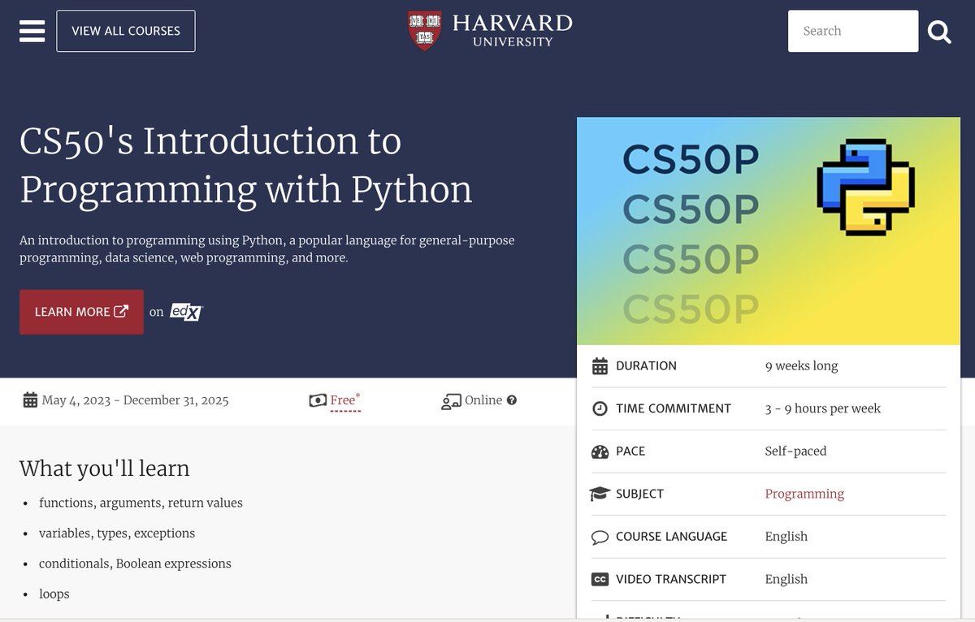Select the course title heading text
Screen dimensions: 975x622
[x=245, y=165]
